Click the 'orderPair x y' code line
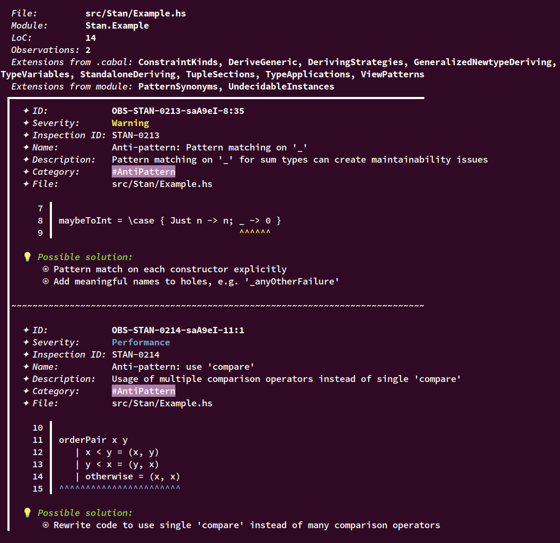Image resolution: width=560 pixels, height=543 pixels. point(93,440)
